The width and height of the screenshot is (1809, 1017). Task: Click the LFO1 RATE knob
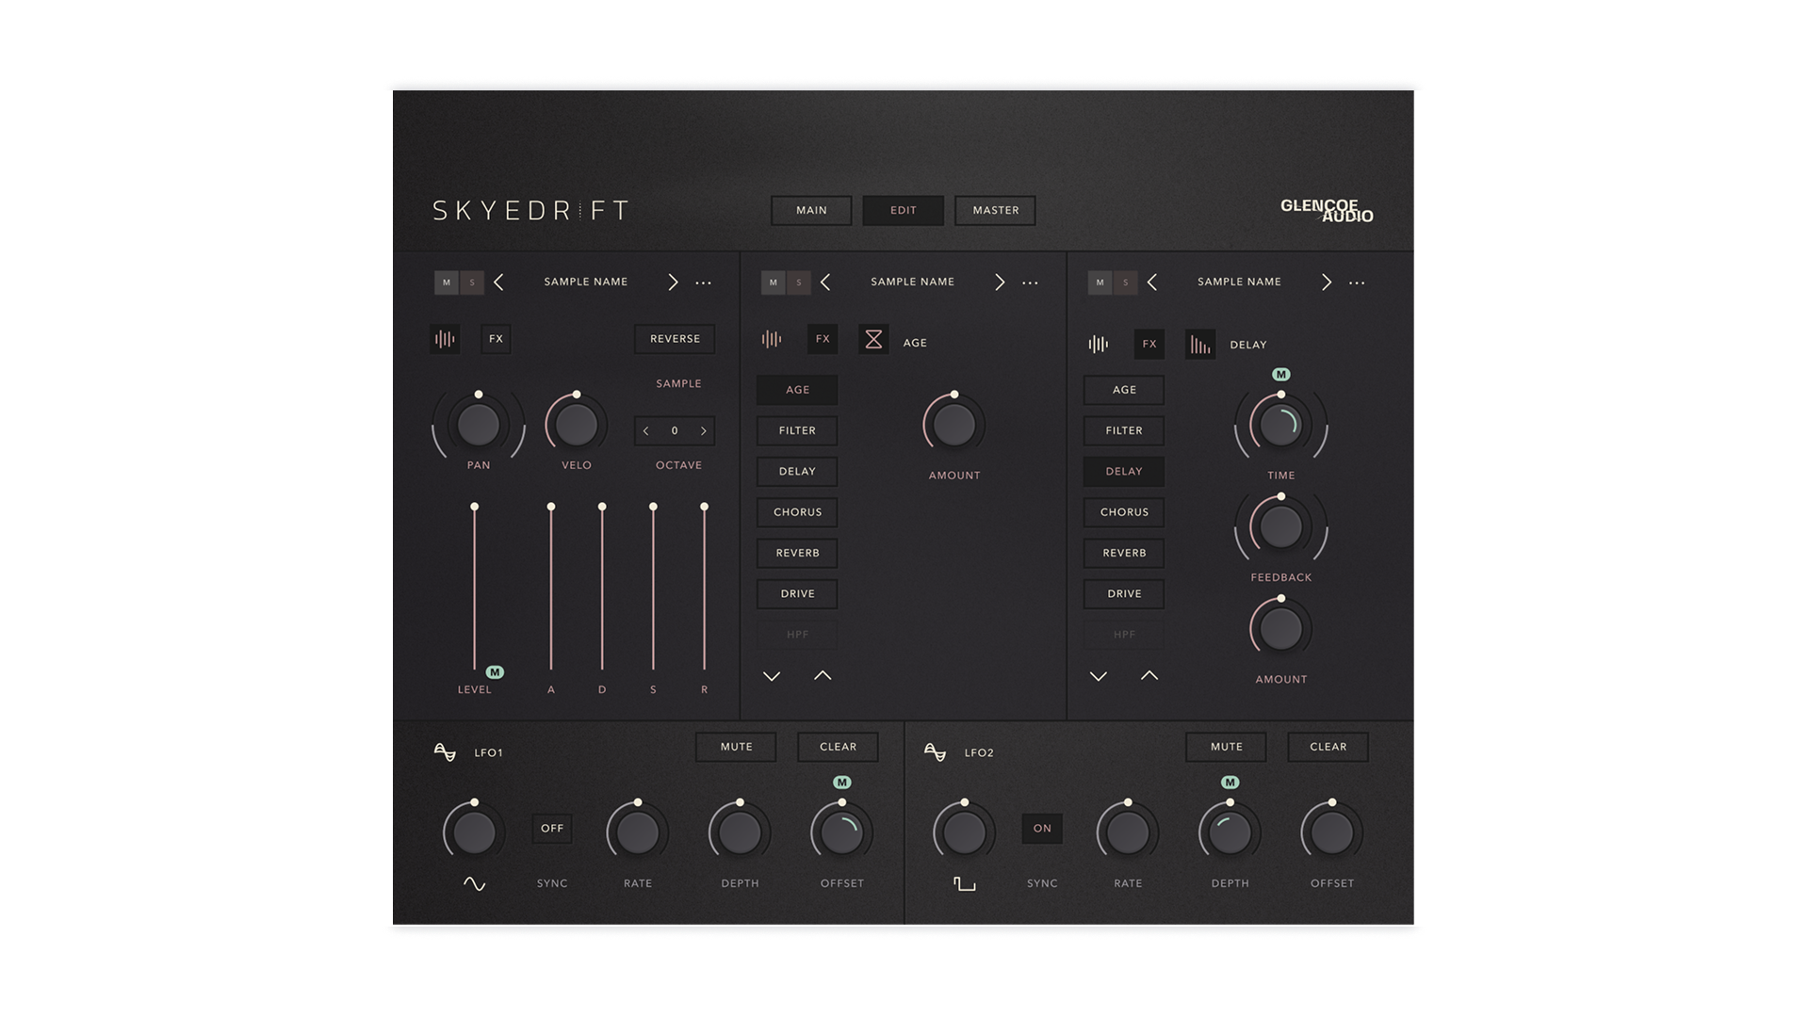638,833
